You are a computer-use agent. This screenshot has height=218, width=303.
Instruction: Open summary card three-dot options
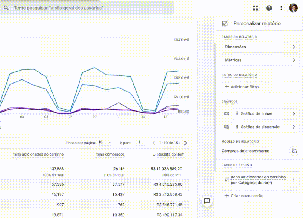click(294, 180)
